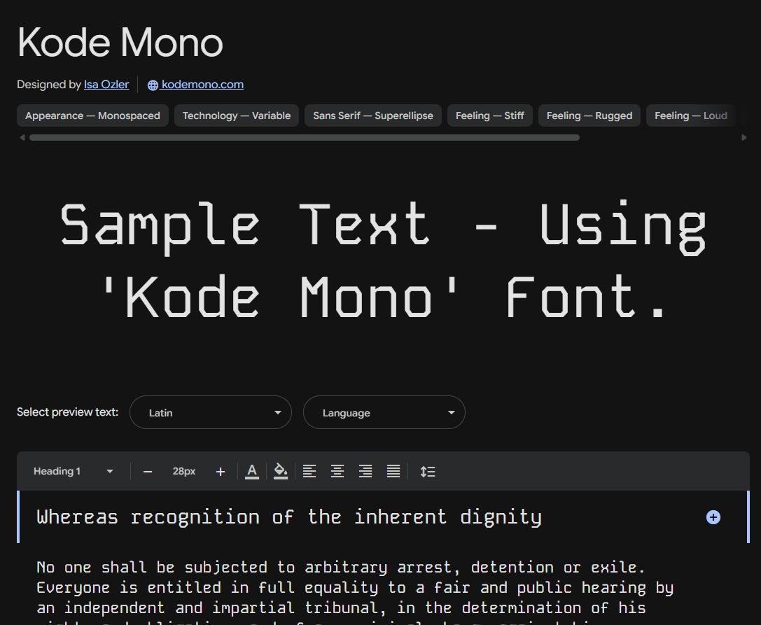Click the tag list scroll-right arrow
Viewport: 761px width, 625px height.
(x=744, y=138)
